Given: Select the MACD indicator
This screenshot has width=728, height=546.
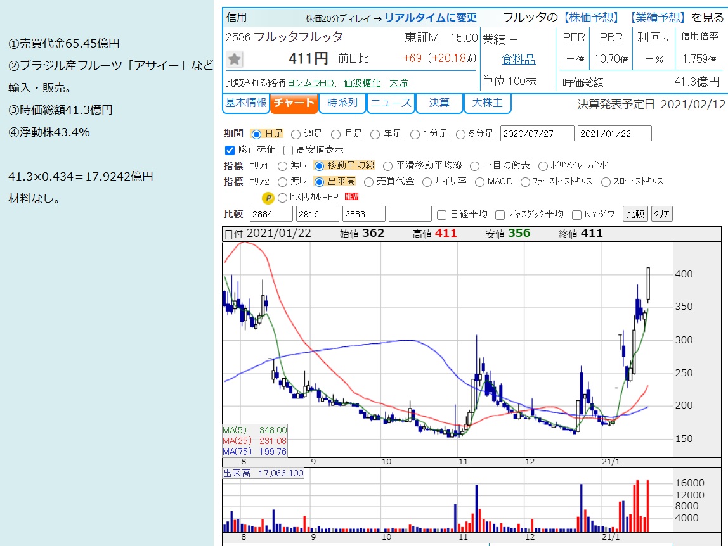Looking at the screenshot, I should pos(479,182).
